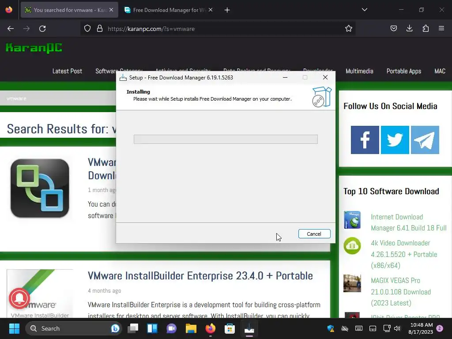Open the Latest Post menu item
The image size is (452, 339).
67,71
